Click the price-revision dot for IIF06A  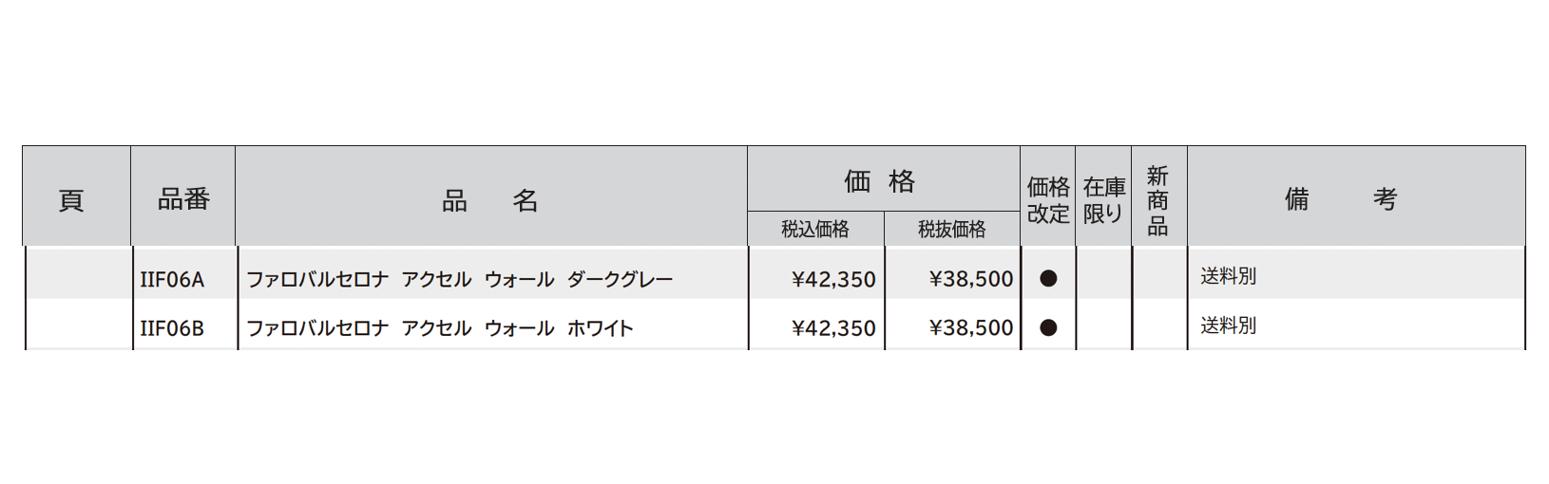[1048, 279]
